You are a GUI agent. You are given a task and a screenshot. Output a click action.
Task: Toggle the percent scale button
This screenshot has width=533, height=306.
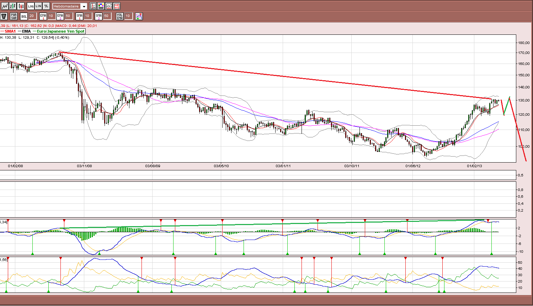click(x=46, y=6)
